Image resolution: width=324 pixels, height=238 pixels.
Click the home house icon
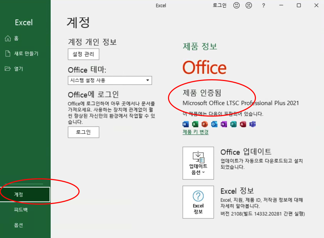tap(8, 38)
